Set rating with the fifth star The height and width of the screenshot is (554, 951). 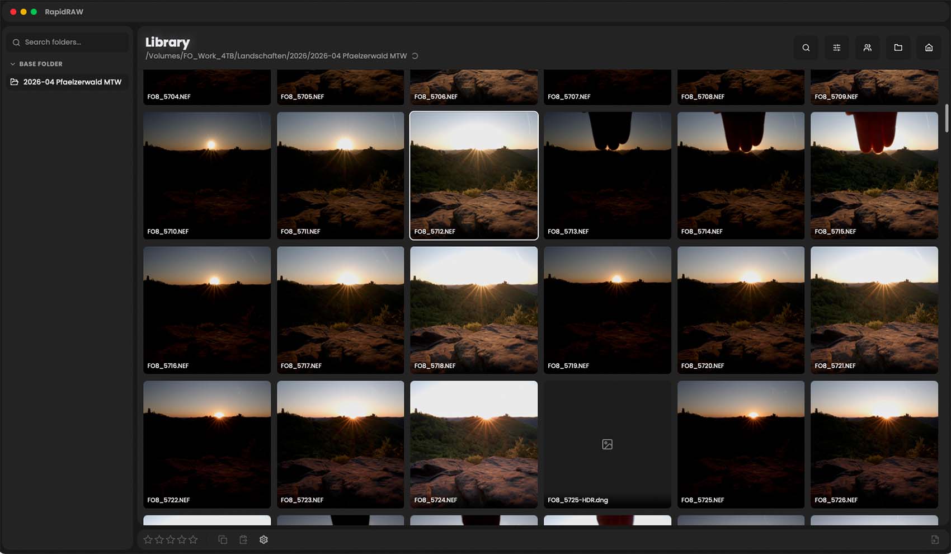coord(193,539)
